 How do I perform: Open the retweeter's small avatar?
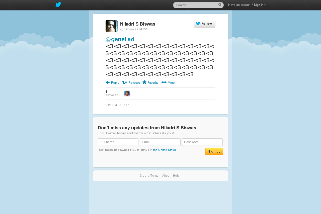click(127, 93)
